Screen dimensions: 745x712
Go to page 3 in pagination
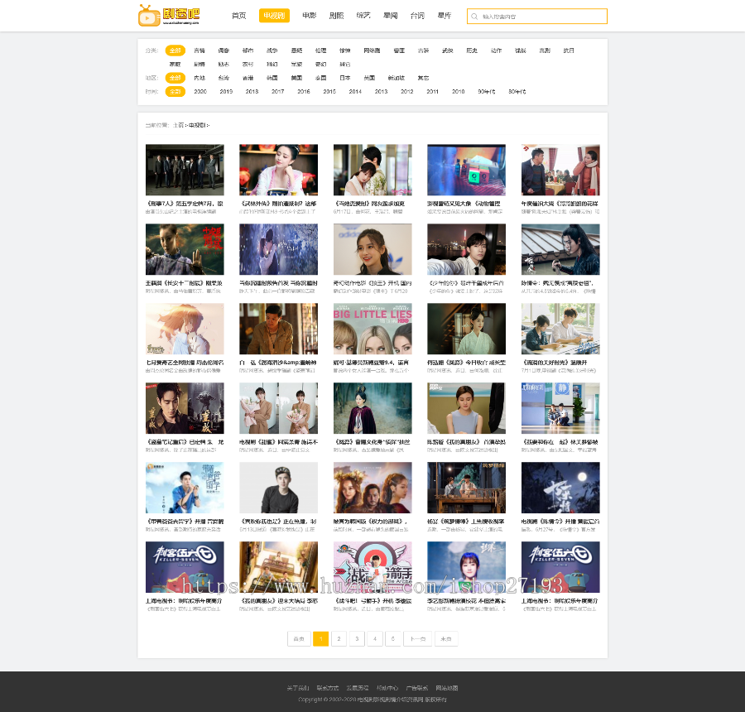(x=357, y=638)
